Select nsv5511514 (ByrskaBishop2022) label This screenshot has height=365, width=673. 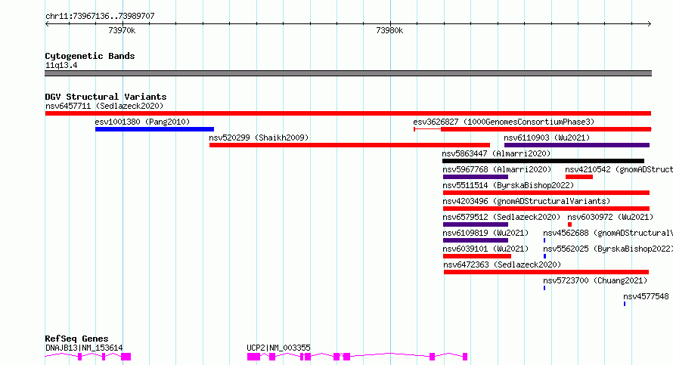[x=508, y=185]
